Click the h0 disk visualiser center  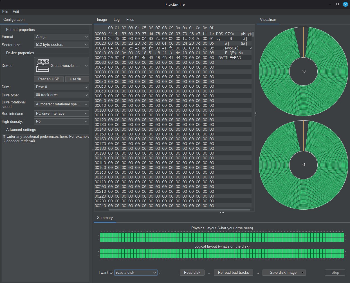[x=303, y=71]
